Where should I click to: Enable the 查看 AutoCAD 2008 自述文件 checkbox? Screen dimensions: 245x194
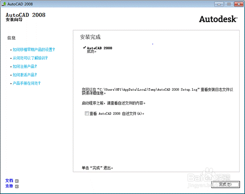[87, 113]
